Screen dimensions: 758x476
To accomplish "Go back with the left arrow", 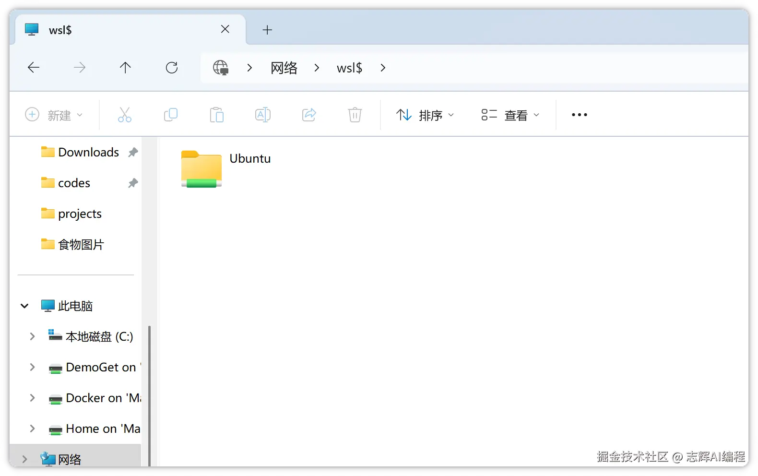I will click(34, 68).
